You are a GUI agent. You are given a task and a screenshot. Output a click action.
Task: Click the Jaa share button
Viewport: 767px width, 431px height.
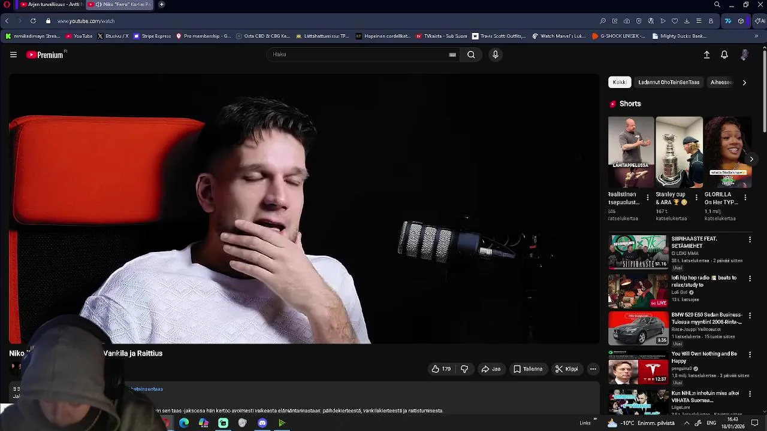[x=491, y=369]
